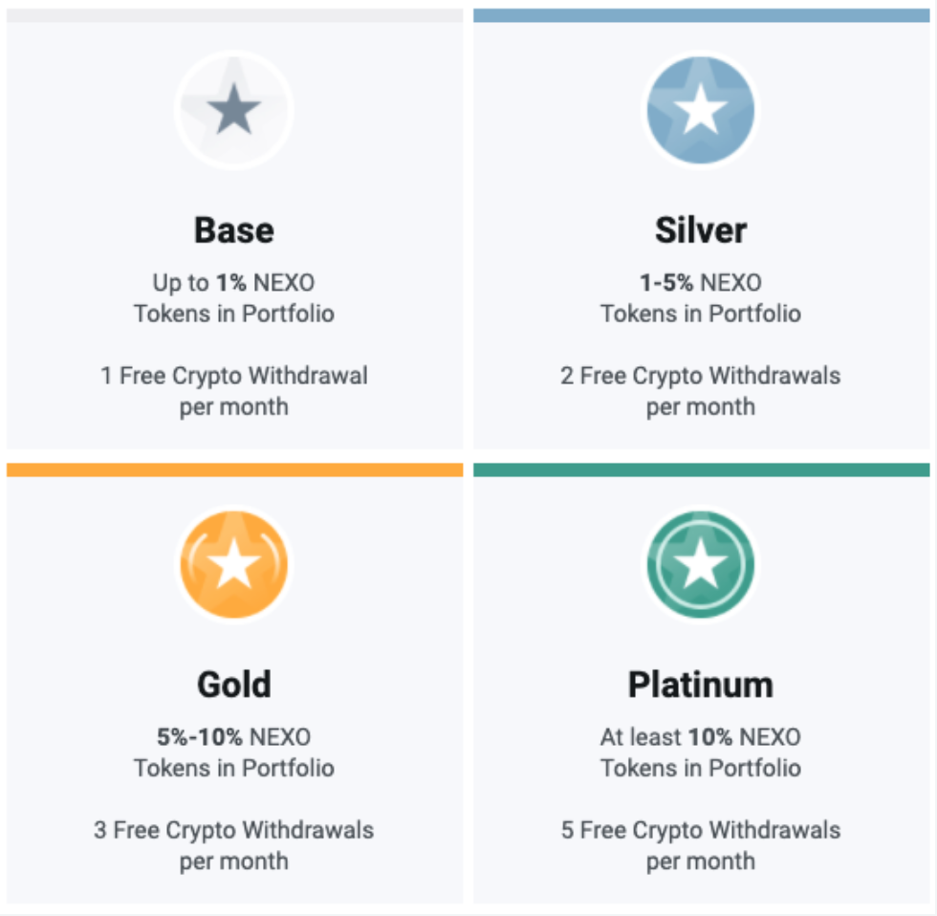Click the gray bar above Base card

(x=234, y=15)
